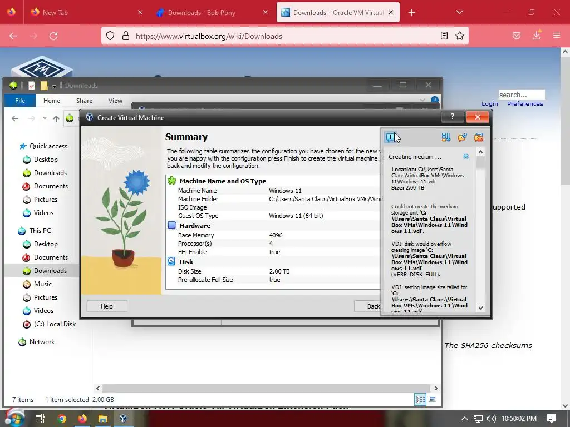Viewport: 570px width, 427px height.
Task: Open the VirtualBox taskbar icon
Action: coord(123,418)
